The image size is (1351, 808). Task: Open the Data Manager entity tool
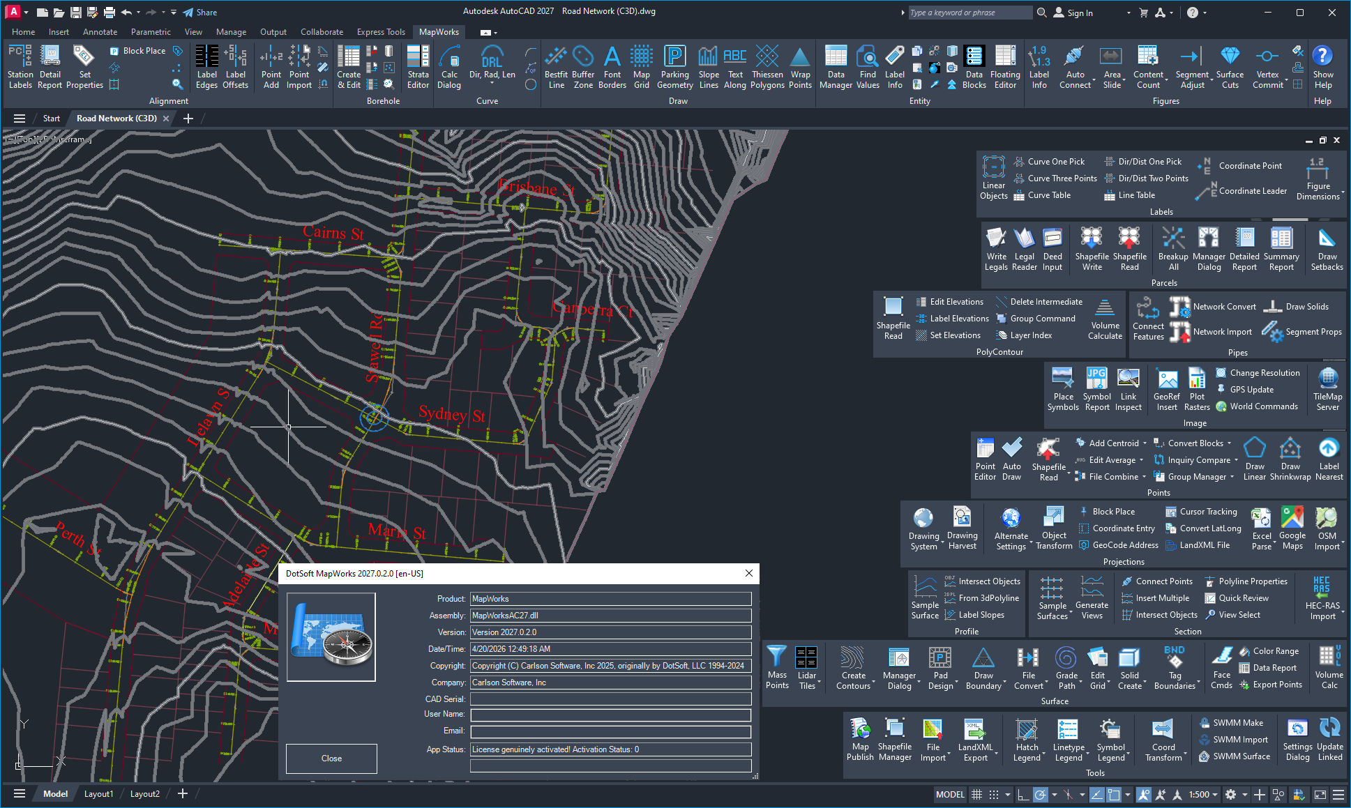point(836,68)
